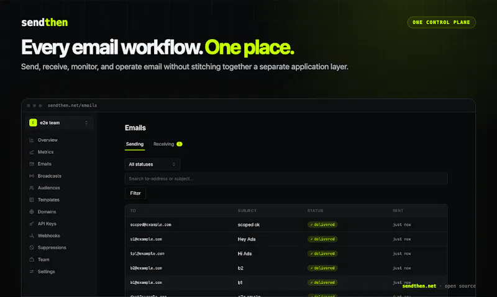Expand the e2e team switcher

point(59,122)
